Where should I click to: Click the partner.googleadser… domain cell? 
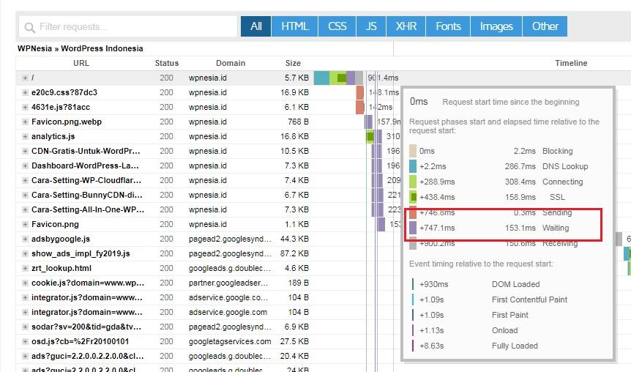point(228,283)
